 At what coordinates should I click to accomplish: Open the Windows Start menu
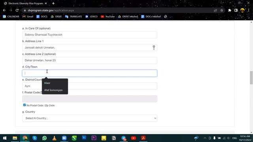[5, 138]
